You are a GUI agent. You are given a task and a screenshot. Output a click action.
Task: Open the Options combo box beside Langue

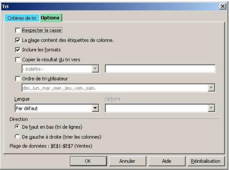[x=211, y=108]
